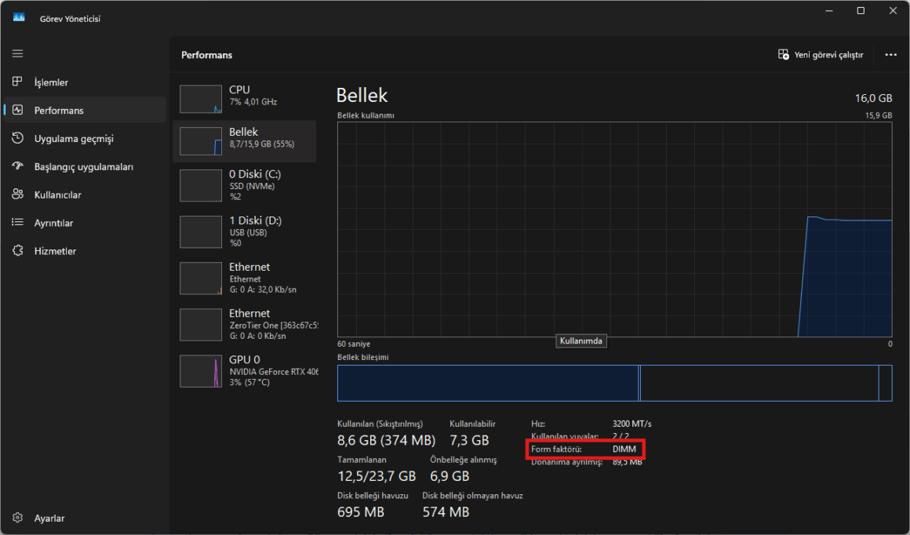Click the Görev Yöneticisi app icon
Image resolution: width=910 pixels, height=535 pixels.
(19, 18)
